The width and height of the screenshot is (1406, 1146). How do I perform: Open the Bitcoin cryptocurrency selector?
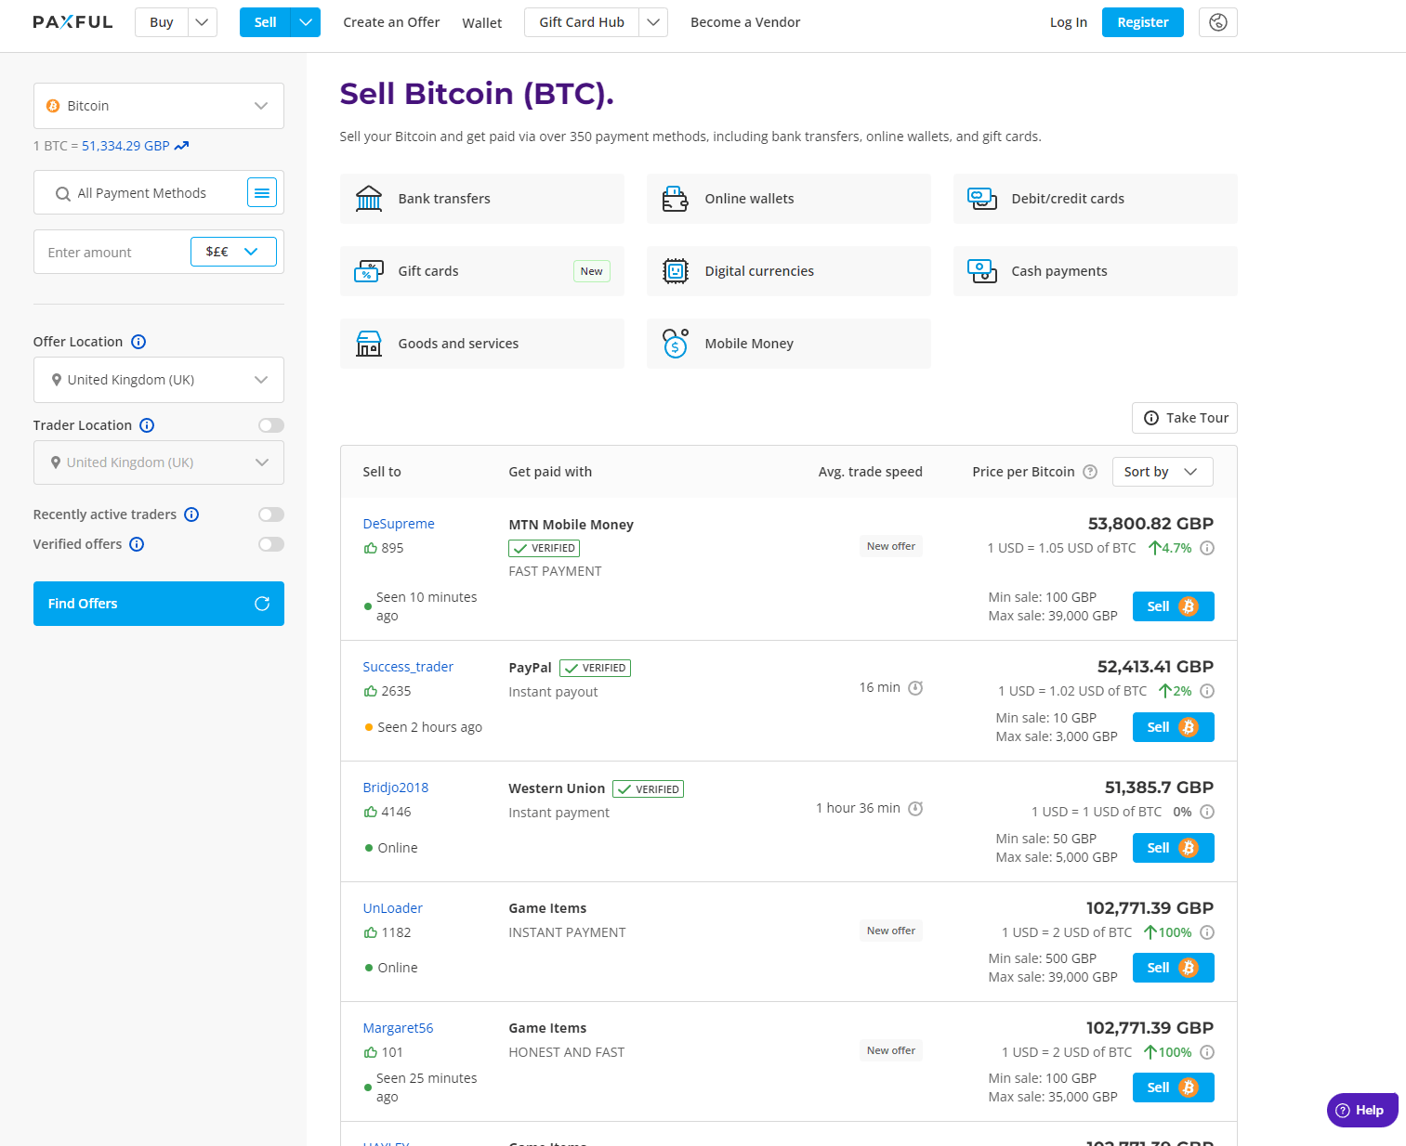(159, 106)
